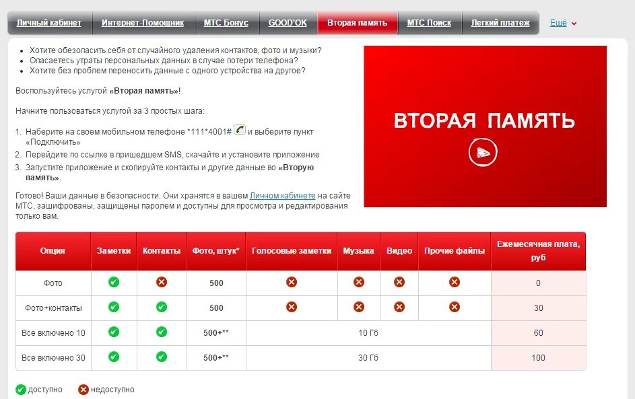Click green check for Заметки in Фото row
The image size is (635, 399).
click(x=114, y=282)
